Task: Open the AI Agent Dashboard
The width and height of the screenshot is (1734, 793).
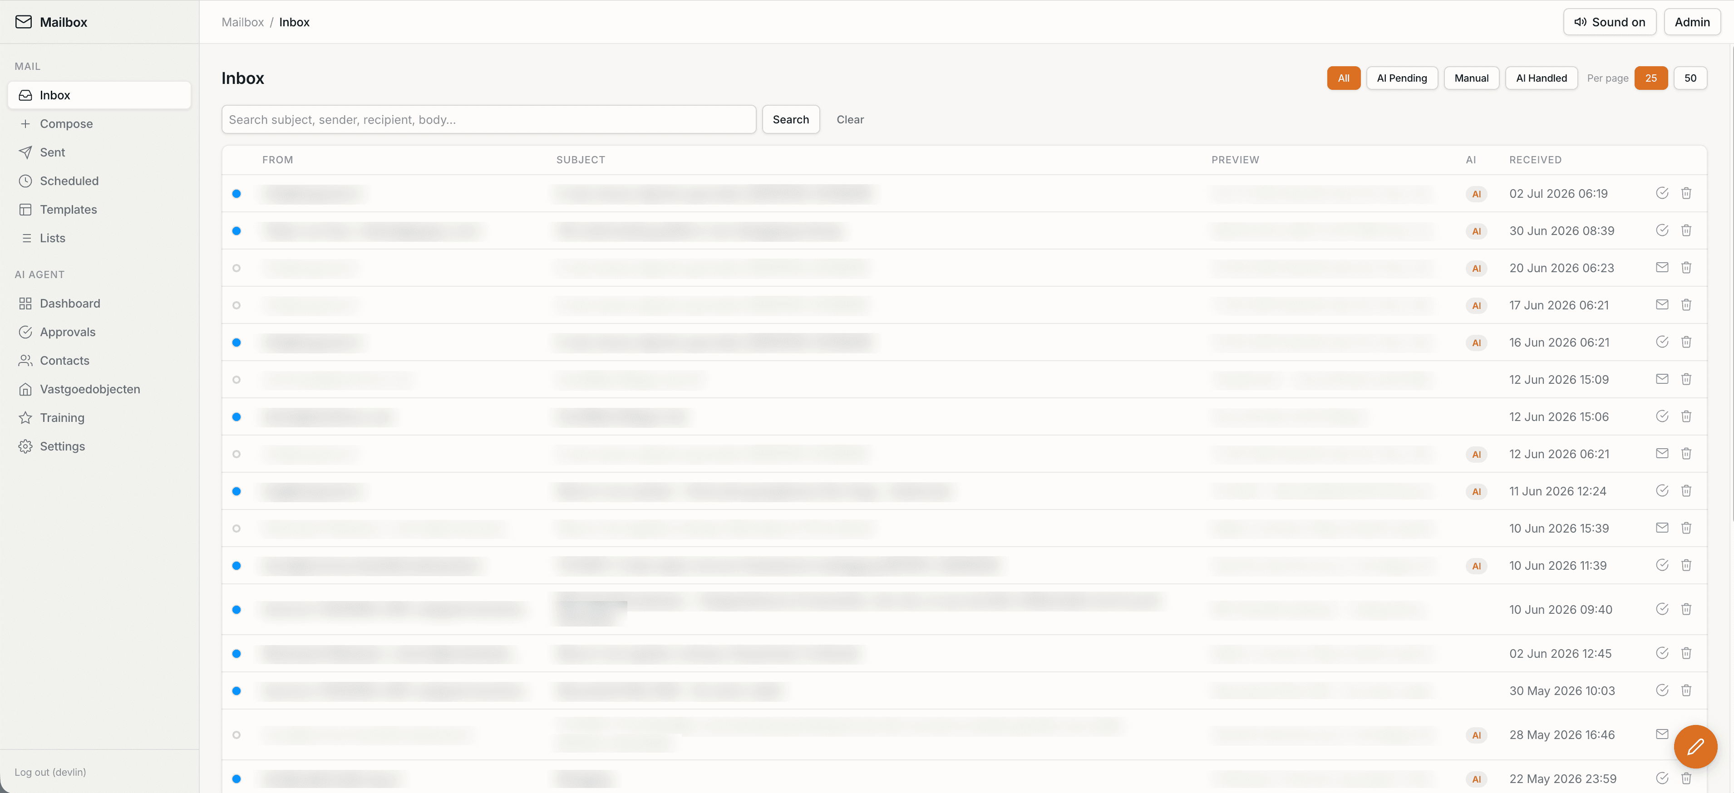Action: [99, 303]
